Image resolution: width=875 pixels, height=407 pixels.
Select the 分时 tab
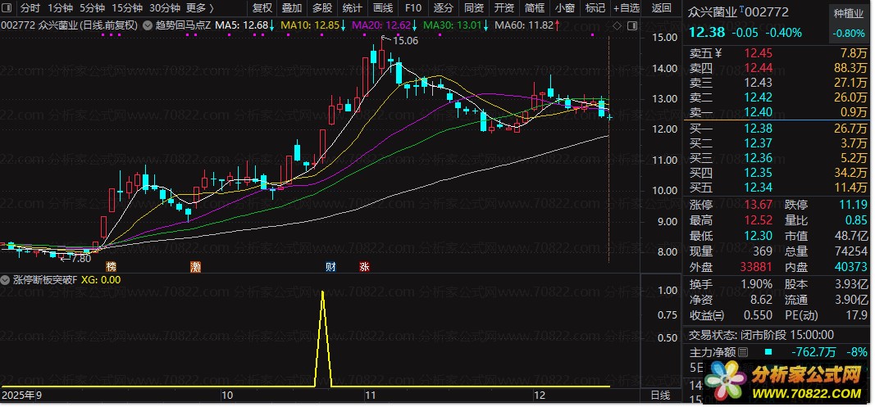[30, 8]
